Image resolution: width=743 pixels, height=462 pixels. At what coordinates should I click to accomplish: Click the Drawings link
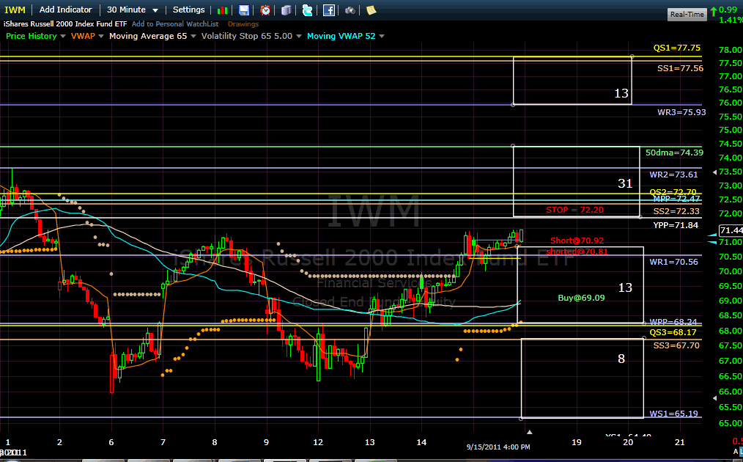pos(243,23)
